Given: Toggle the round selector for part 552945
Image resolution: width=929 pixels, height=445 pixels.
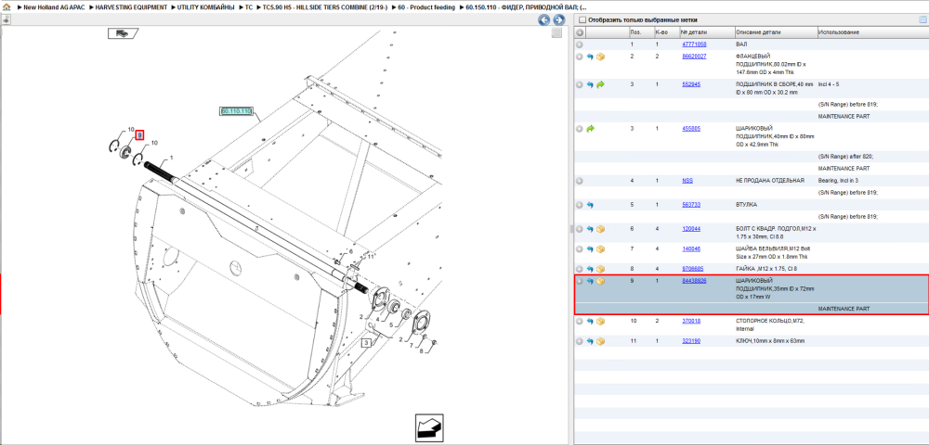Looking at the screenshot, I should pos(580,84).
